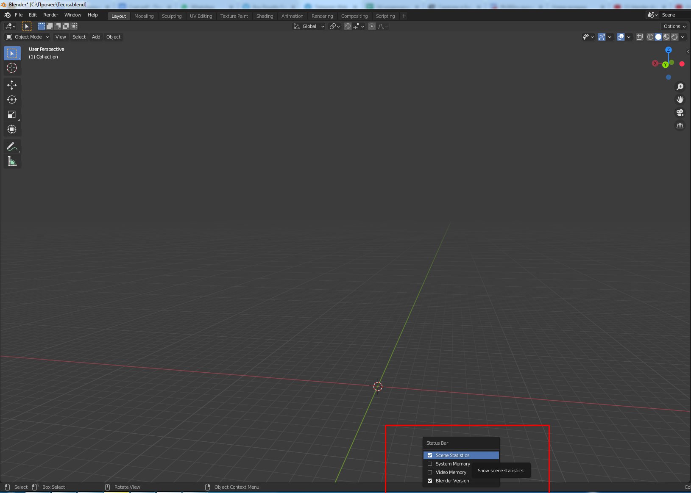Open the Object Mode dropdown
The height and width of the screenshot is (493, 691).
point(28,37)
